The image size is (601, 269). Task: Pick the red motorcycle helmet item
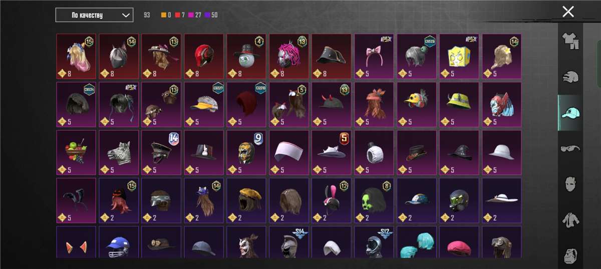204,57
